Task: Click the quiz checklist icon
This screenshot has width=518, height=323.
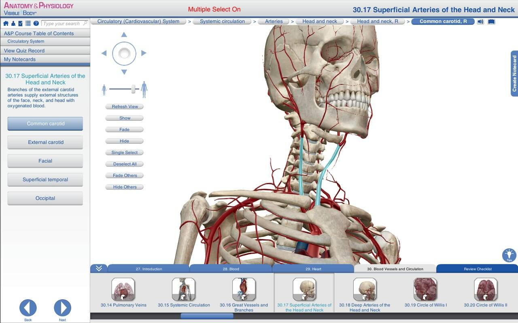Action: (21, 23)
